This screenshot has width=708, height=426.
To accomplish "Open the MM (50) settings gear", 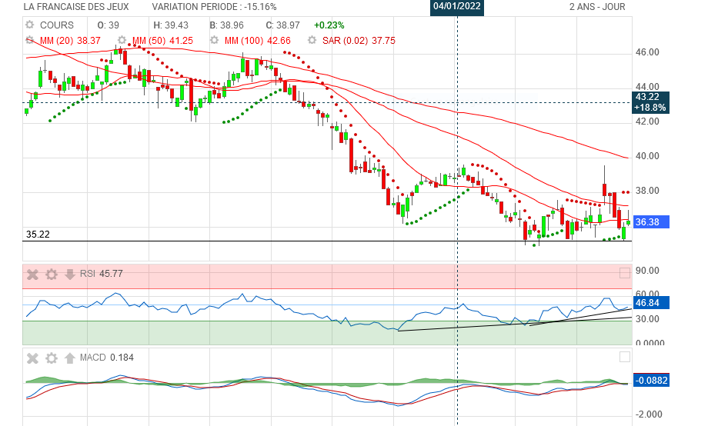I will [x=122, y=40].
